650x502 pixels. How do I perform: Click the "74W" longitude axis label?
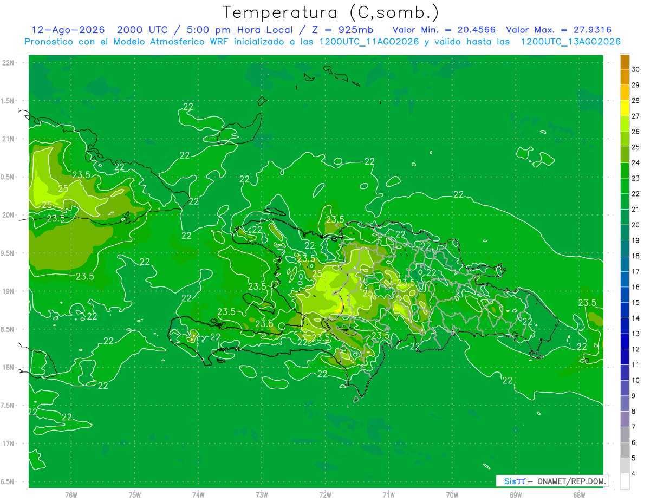click(x=198, y=495)
